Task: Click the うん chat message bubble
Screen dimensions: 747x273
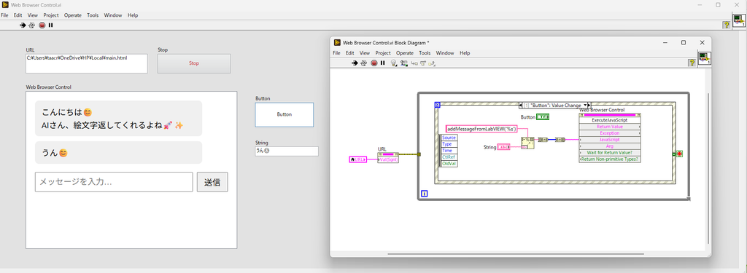Action: [118, 153]
